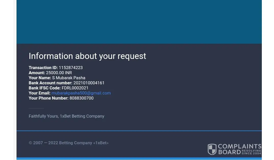The image size is (274, 160).
Task: Click the Faithfully Yours, 1xBet Betting Company line
Action: [x=66, y=116]
